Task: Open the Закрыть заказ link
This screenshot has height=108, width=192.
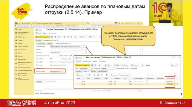Action: coord(120,68)
